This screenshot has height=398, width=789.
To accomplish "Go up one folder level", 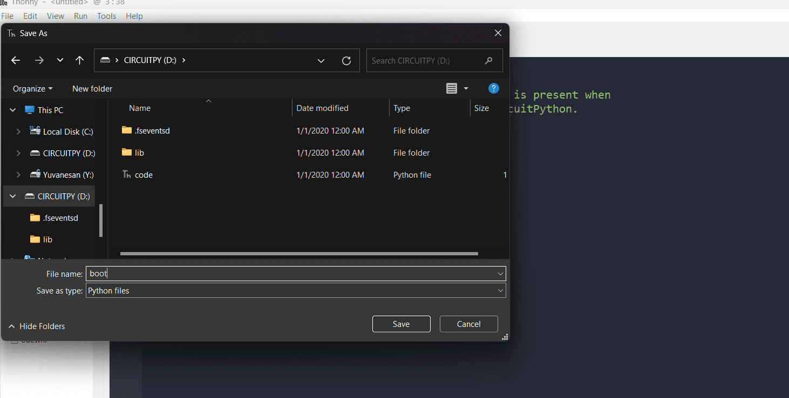I will [x=79, y=60].
